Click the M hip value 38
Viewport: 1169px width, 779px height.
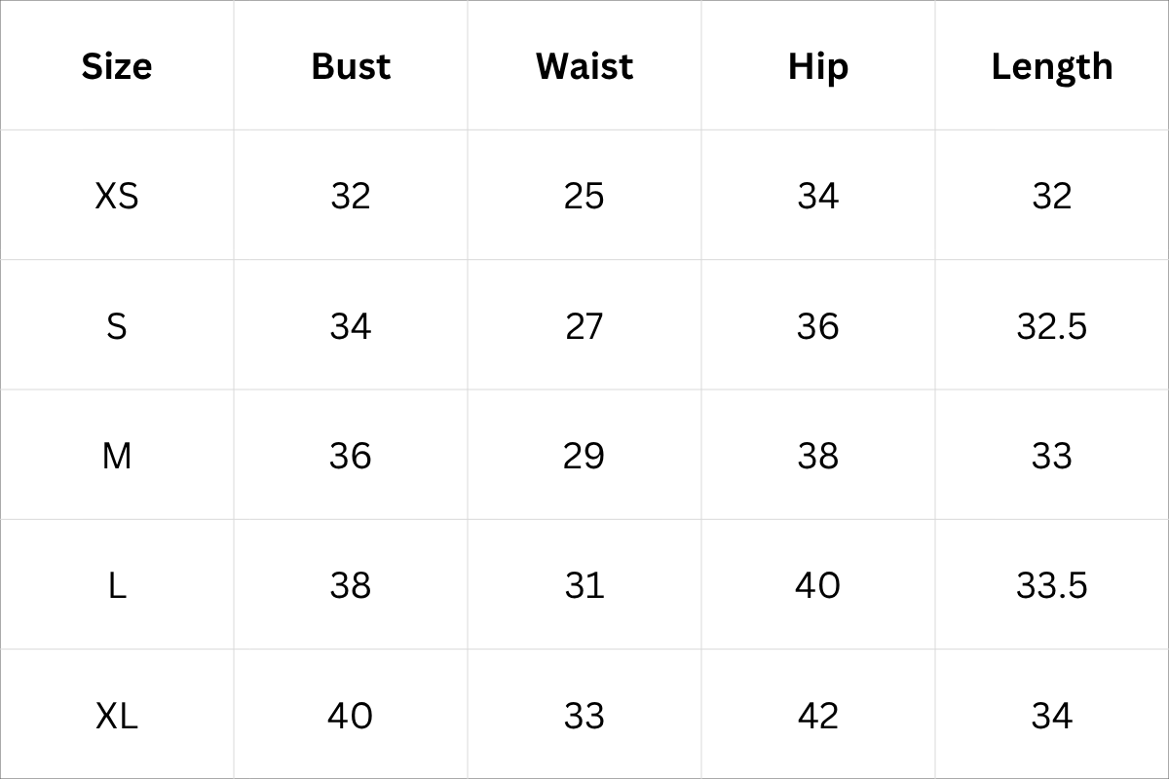(x=818, y=455)
